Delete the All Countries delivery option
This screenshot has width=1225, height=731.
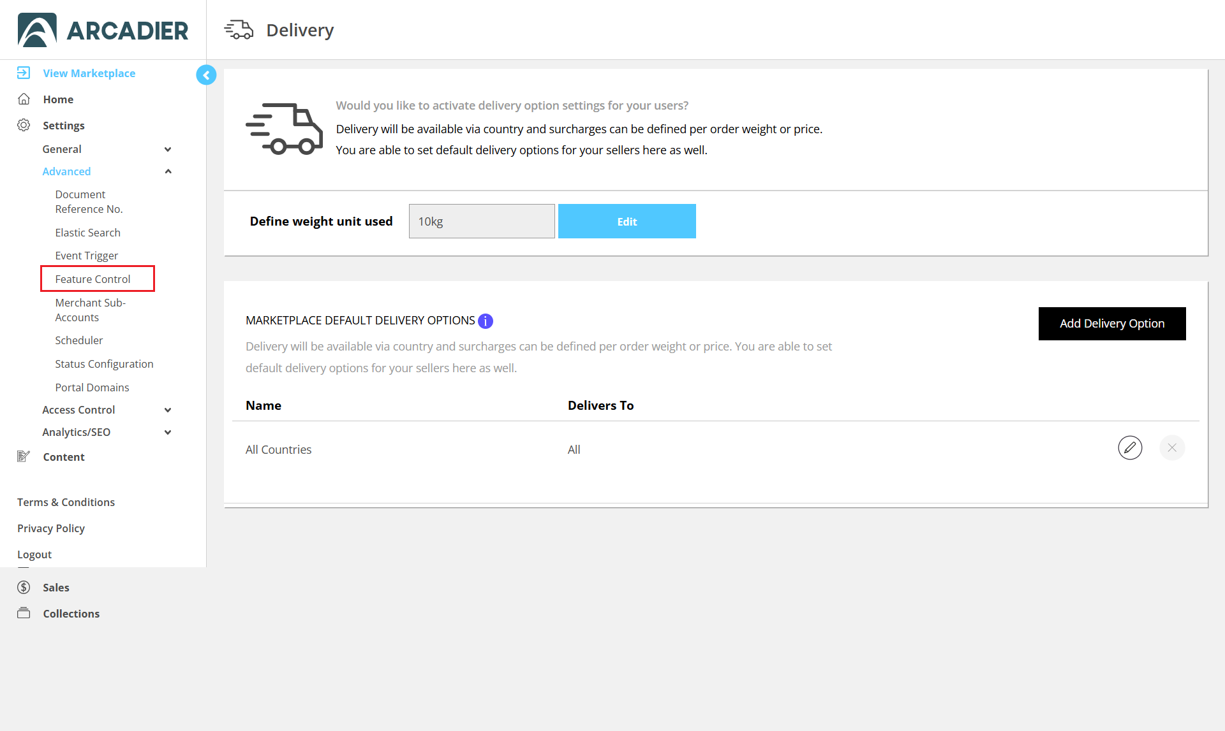(x=1172, y=448)
